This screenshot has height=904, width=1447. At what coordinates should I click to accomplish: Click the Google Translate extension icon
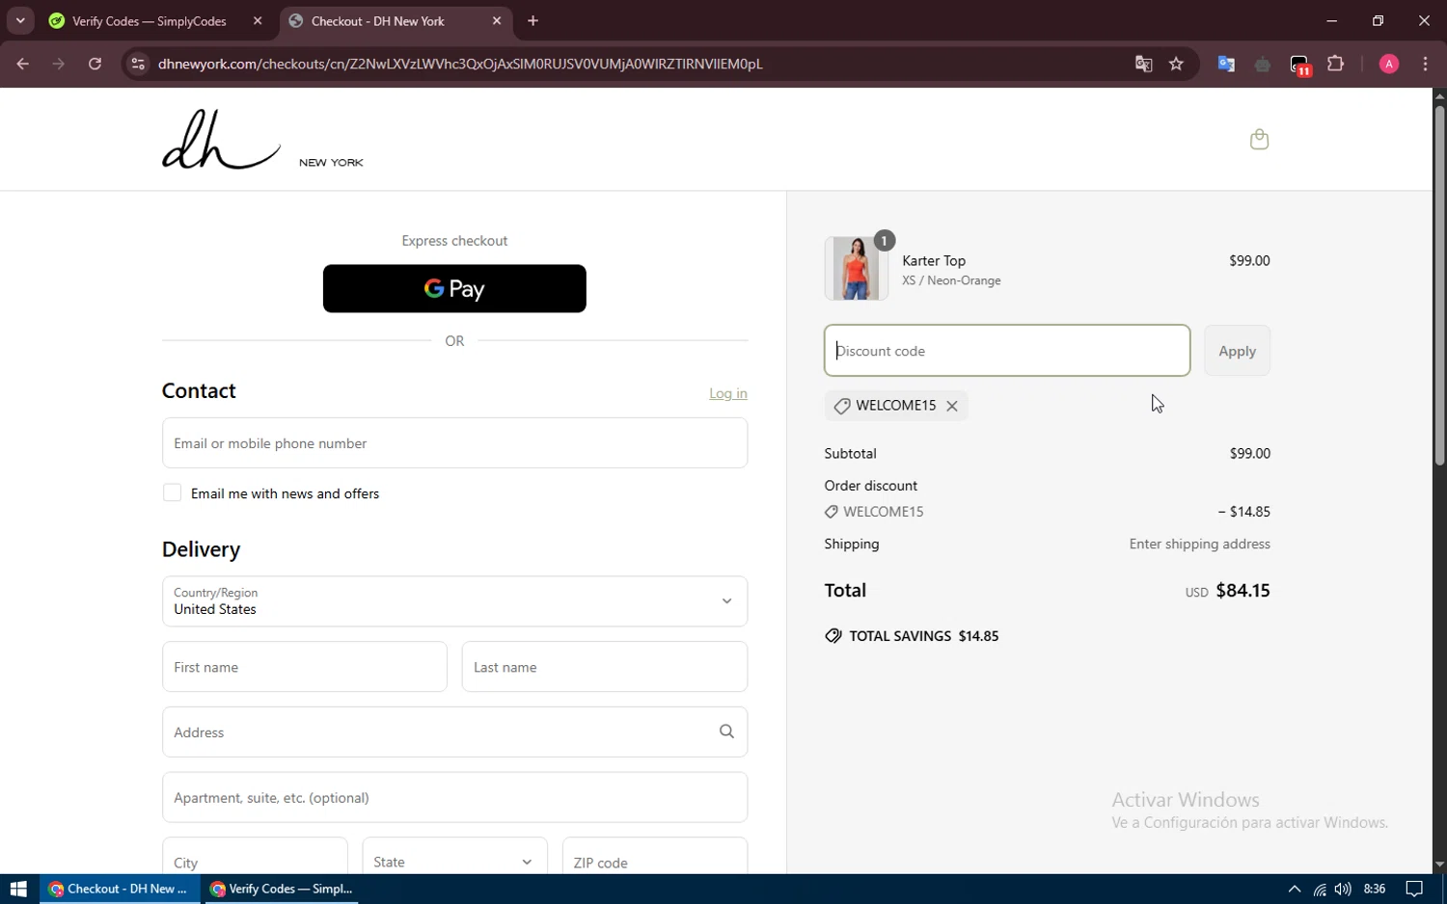pyautogui.click(x=1226, y=65)
